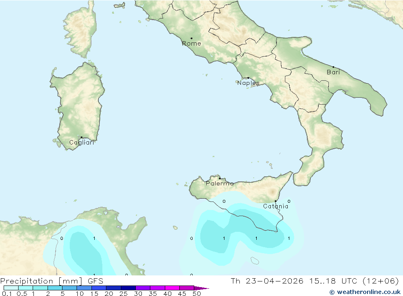Viewport: 403px width, 296px height.
Task: Click the Bari city label
Action: point(333,72)
